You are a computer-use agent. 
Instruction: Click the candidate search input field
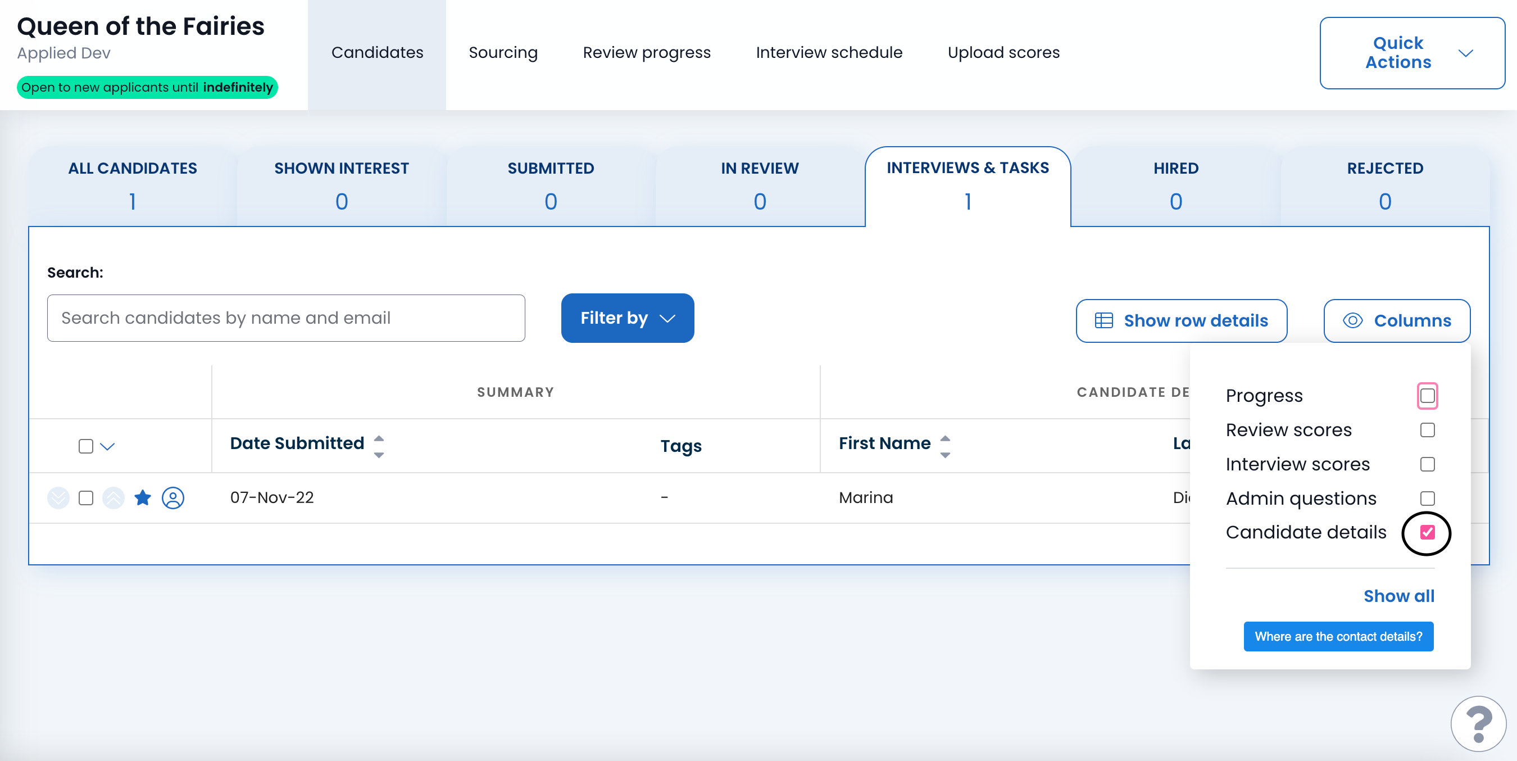285,318
